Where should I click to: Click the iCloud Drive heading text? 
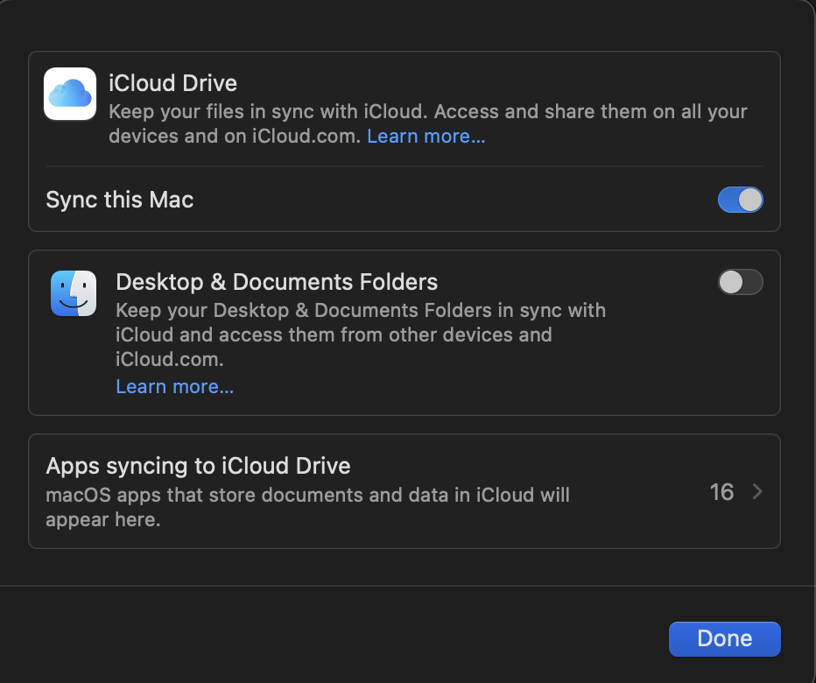[172, 83]
